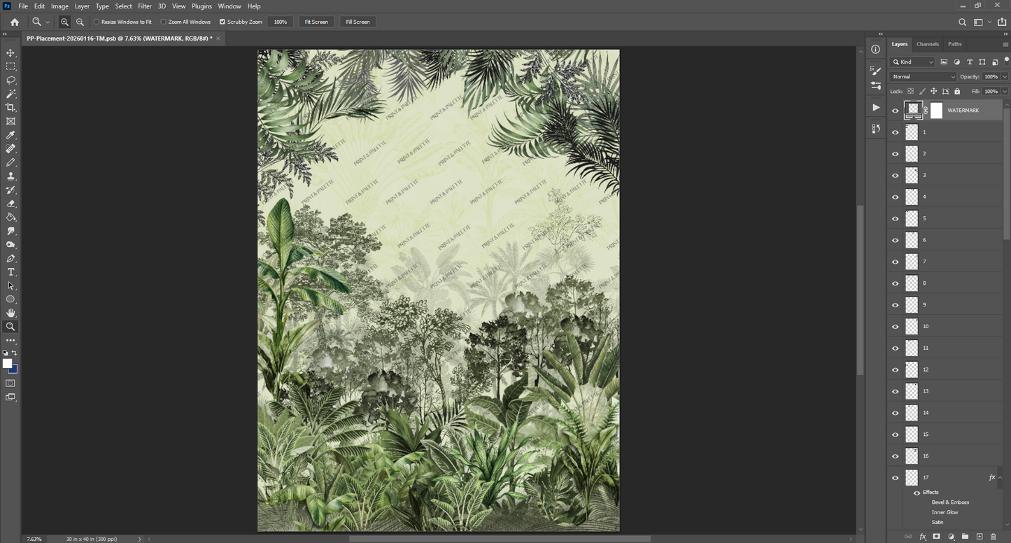
Task: Click the foreground color swatch
Action: click(7, 364)
